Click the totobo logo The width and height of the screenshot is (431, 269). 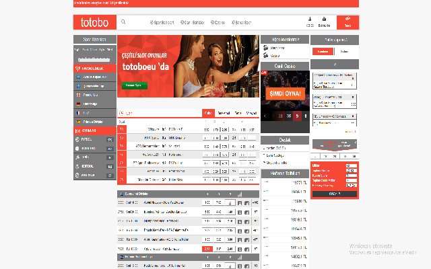(x=94, y=22)
